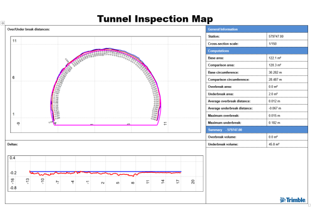Click the tunnel cross-section profile chart
313x207 pixels.
[x=105, y=84]
